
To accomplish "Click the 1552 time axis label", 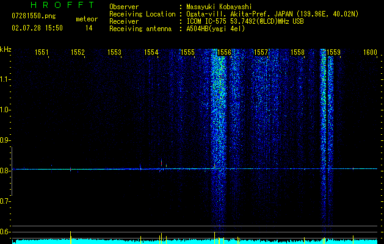I will pyautogui.click(x=78, y=52).
